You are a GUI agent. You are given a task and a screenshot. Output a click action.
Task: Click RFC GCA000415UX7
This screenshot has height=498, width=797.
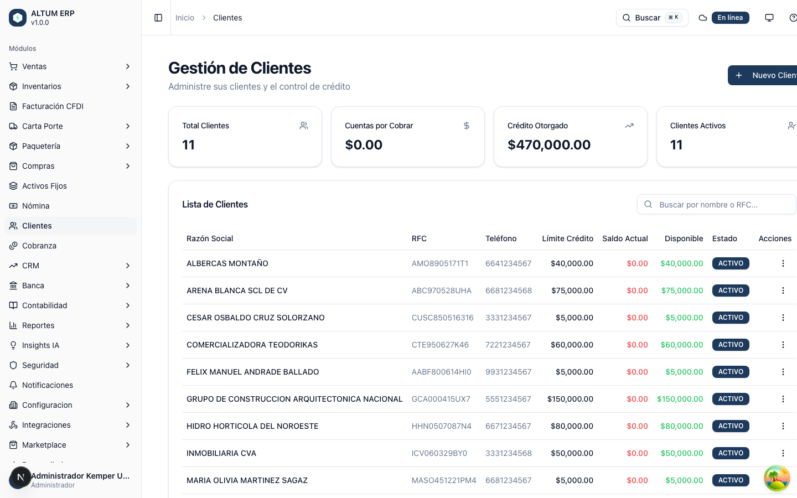(x=441, y=399)
